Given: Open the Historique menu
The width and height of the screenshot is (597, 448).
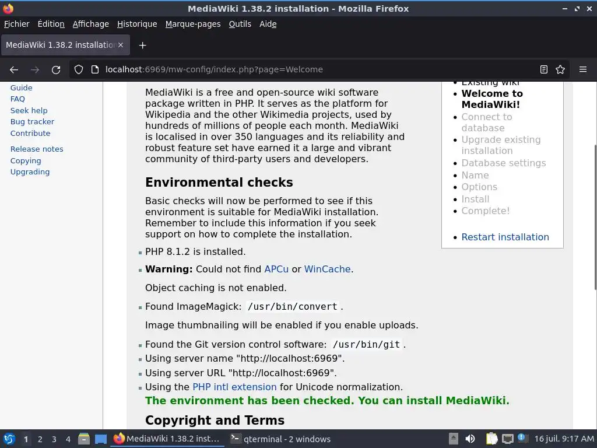Looking at the screenshot, I should [x=137, y=24].
